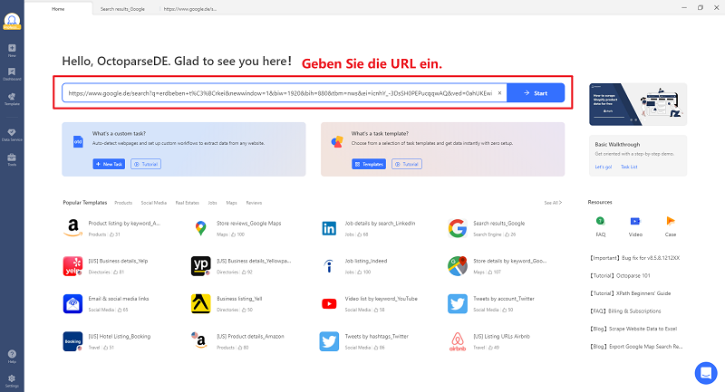This screenshot has width=725, height=392.
Task: Open the Octoparse 101 tutorial link
Action: pyautogui.click(x=620, y=275)
